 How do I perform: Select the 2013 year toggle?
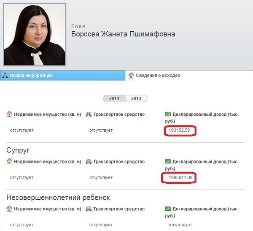tap(136, 98)
